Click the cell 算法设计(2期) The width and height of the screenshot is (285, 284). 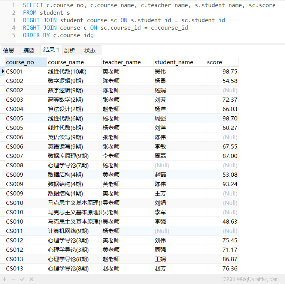pyautogui.click(x=75, y=109)
